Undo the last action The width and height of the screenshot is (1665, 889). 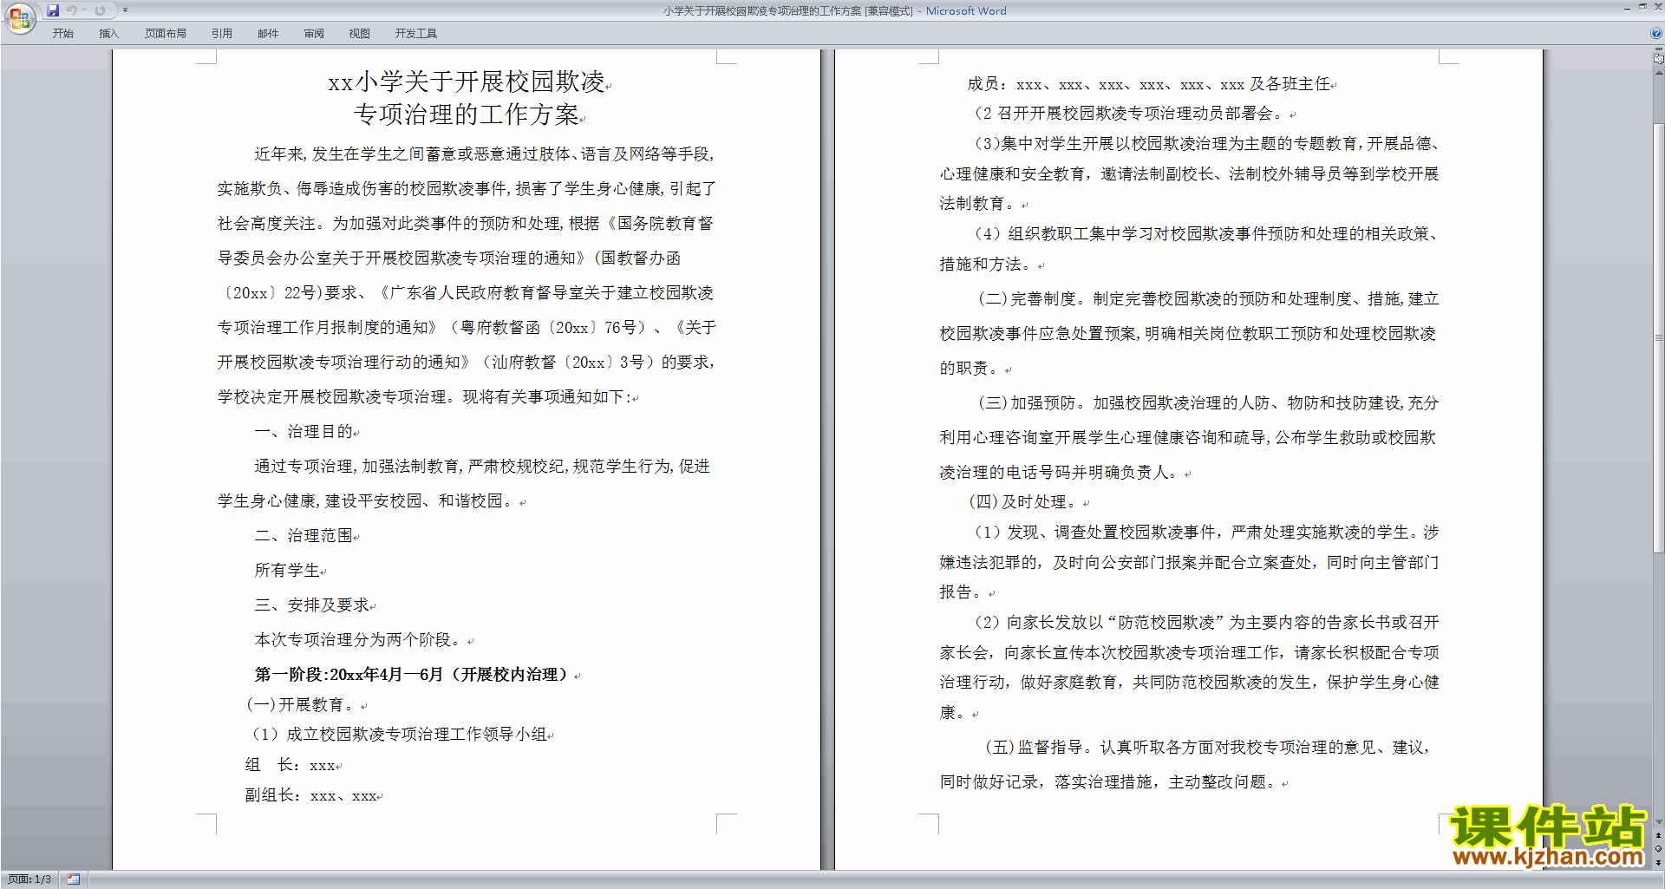[x=72, y=10]
